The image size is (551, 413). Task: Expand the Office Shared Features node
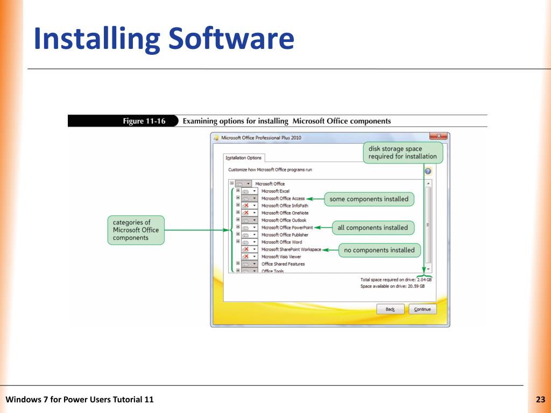(238, 264)
